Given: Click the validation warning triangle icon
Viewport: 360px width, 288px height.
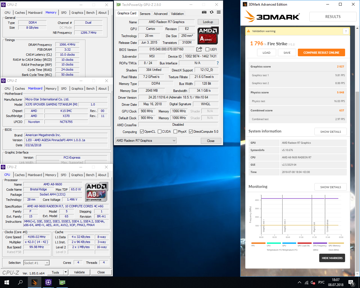Looking at the screenshot, I should (x=248, y=31).
